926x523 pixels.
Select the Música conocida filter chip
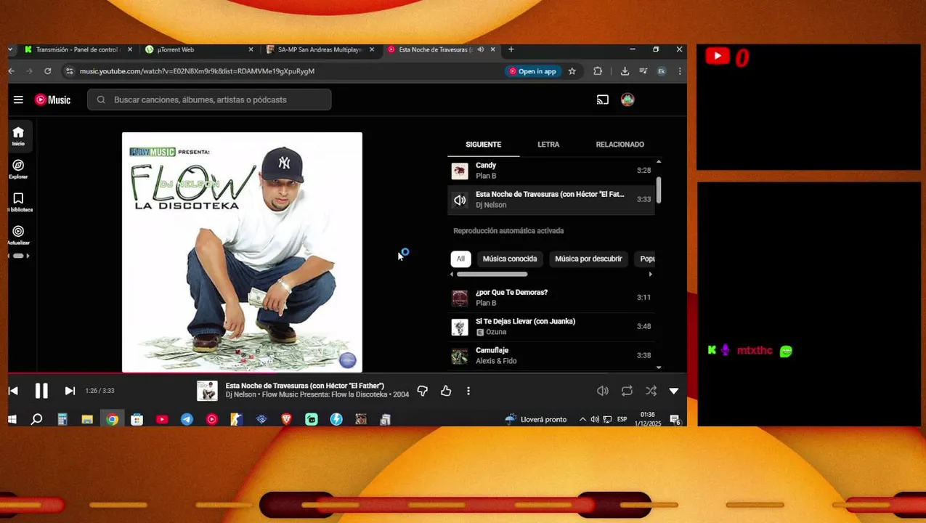510,259
